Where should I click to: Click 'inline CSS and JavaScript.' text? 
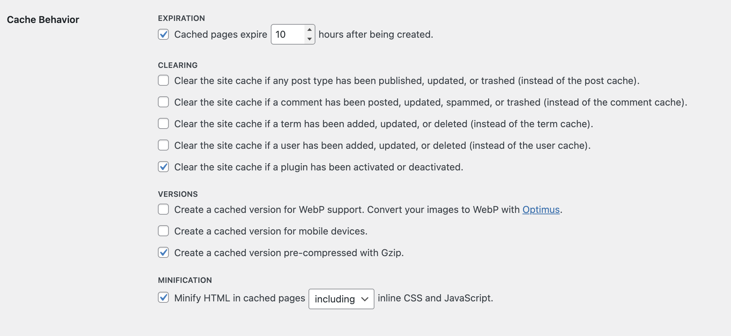coord(435,298)
